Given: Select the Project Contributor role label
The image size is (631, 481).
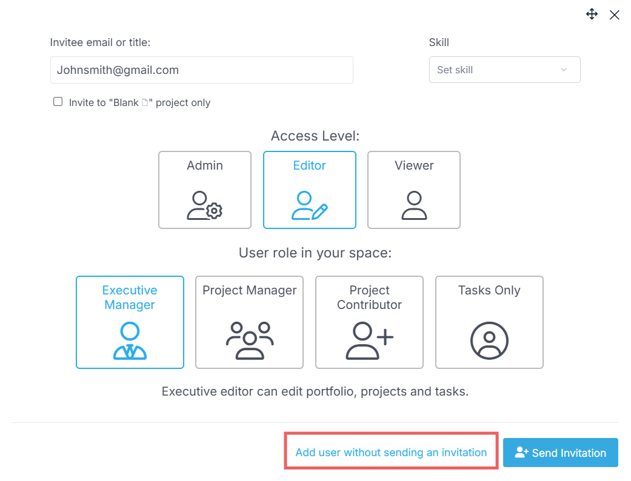Looking at the screenshot, I should tap(369, 297).
